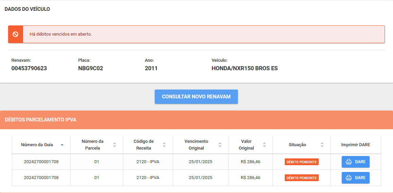Image resolution: width=393 pixels, height=193 pixels.
Task: Click the ascending sort arrow on Número da Guia
Action: pos(62,145)
